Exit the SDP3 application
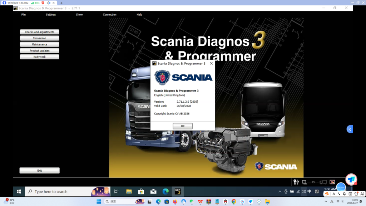 pos(39,171)
